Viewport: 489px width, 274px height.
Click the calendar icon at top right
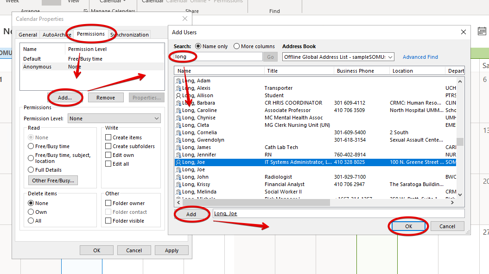click(x=482, y=31)
